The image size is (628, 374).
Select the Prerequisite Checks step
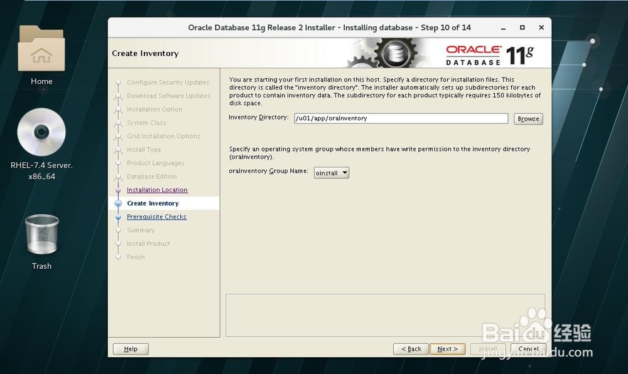pos(156,217)
